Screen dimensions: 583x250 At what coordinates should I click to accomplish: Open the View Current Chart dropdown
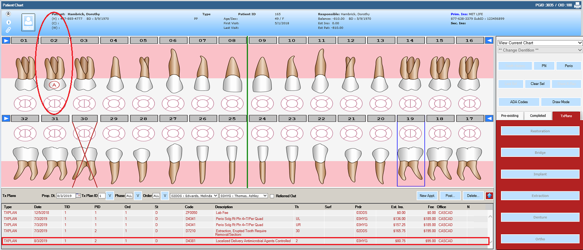click(x=540, y=43)
